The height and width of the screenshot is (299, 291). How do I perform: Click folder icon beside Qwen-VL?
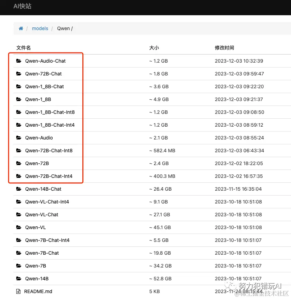tap(19, 227)
